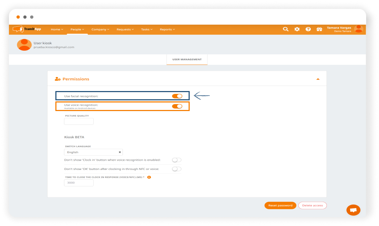Click the Delete access button
Screen dimensions: 379x226
point(312,205)
